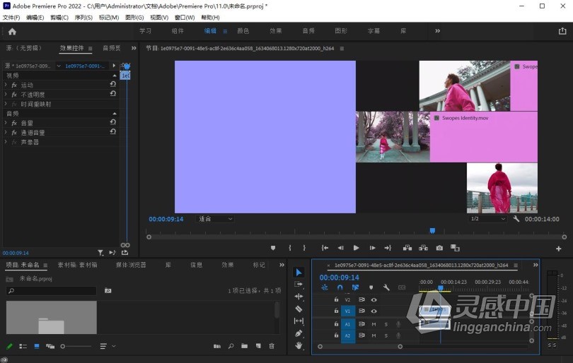Show more workspaces with double chevron
573x363 pixels.
437,31
